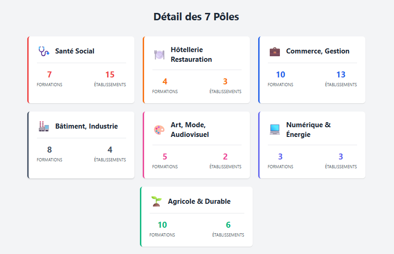This screenshot has height=254, width=394.
Task: Click the Détail des 7 Pôles heading
Action: click(x=196, y=17)
